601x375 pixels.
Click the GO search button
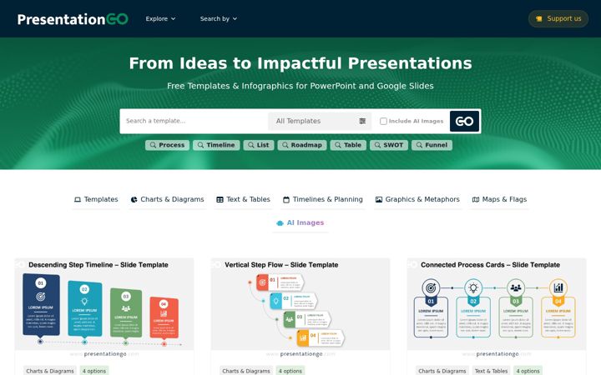pyautogui.click(x=464, y=121)
